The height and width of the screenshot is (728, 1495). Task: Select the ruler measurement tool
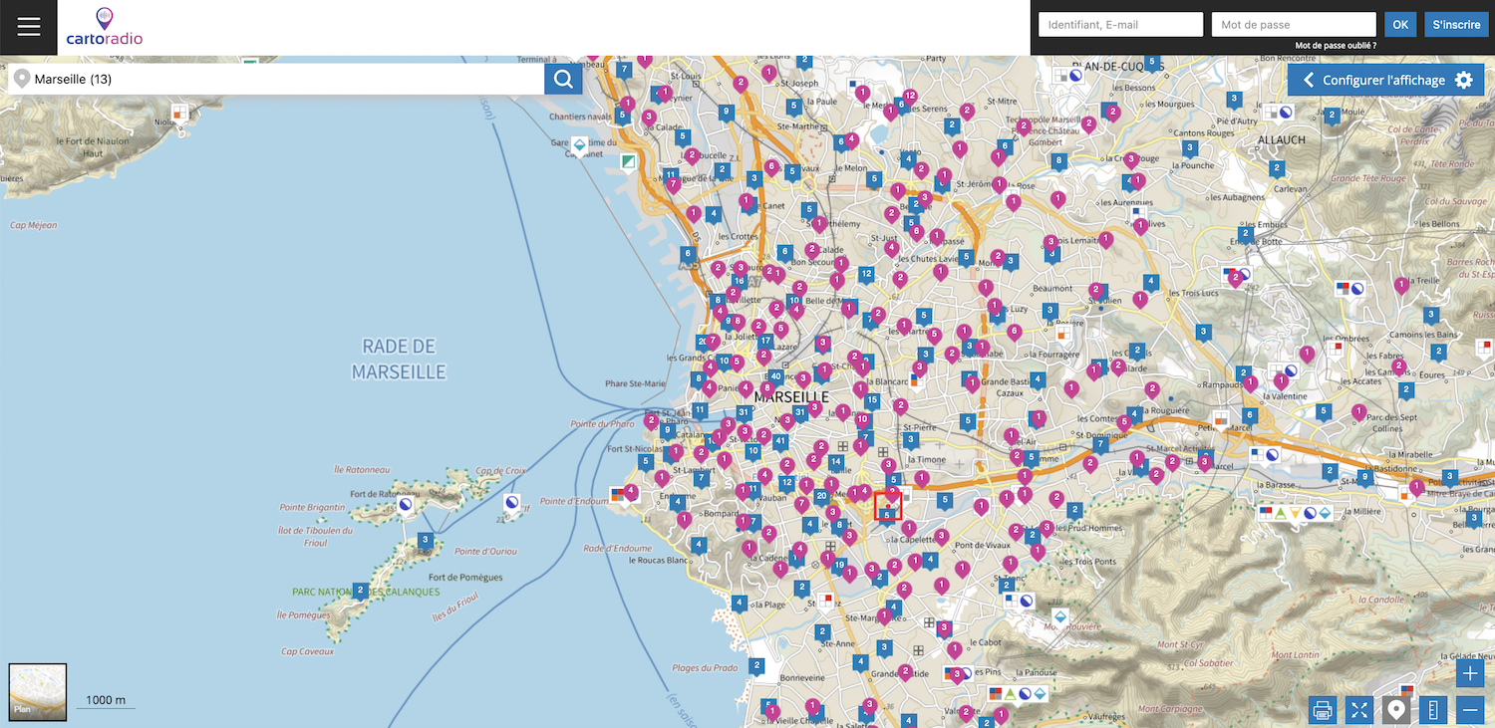click(1433, 710)
